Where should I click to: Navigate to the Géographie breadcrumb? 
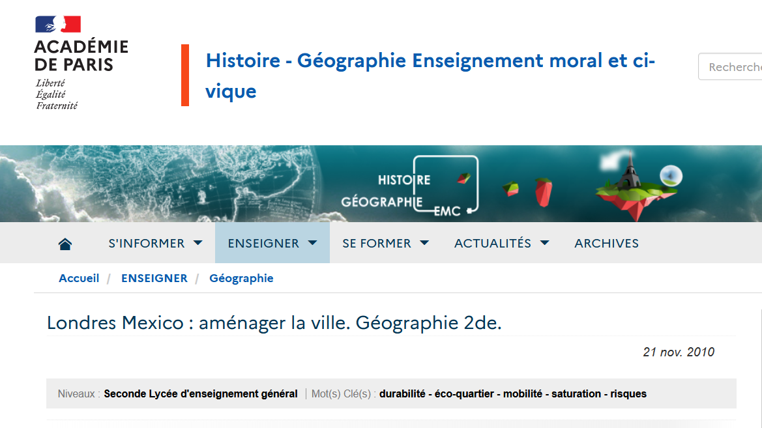point(241,278)
